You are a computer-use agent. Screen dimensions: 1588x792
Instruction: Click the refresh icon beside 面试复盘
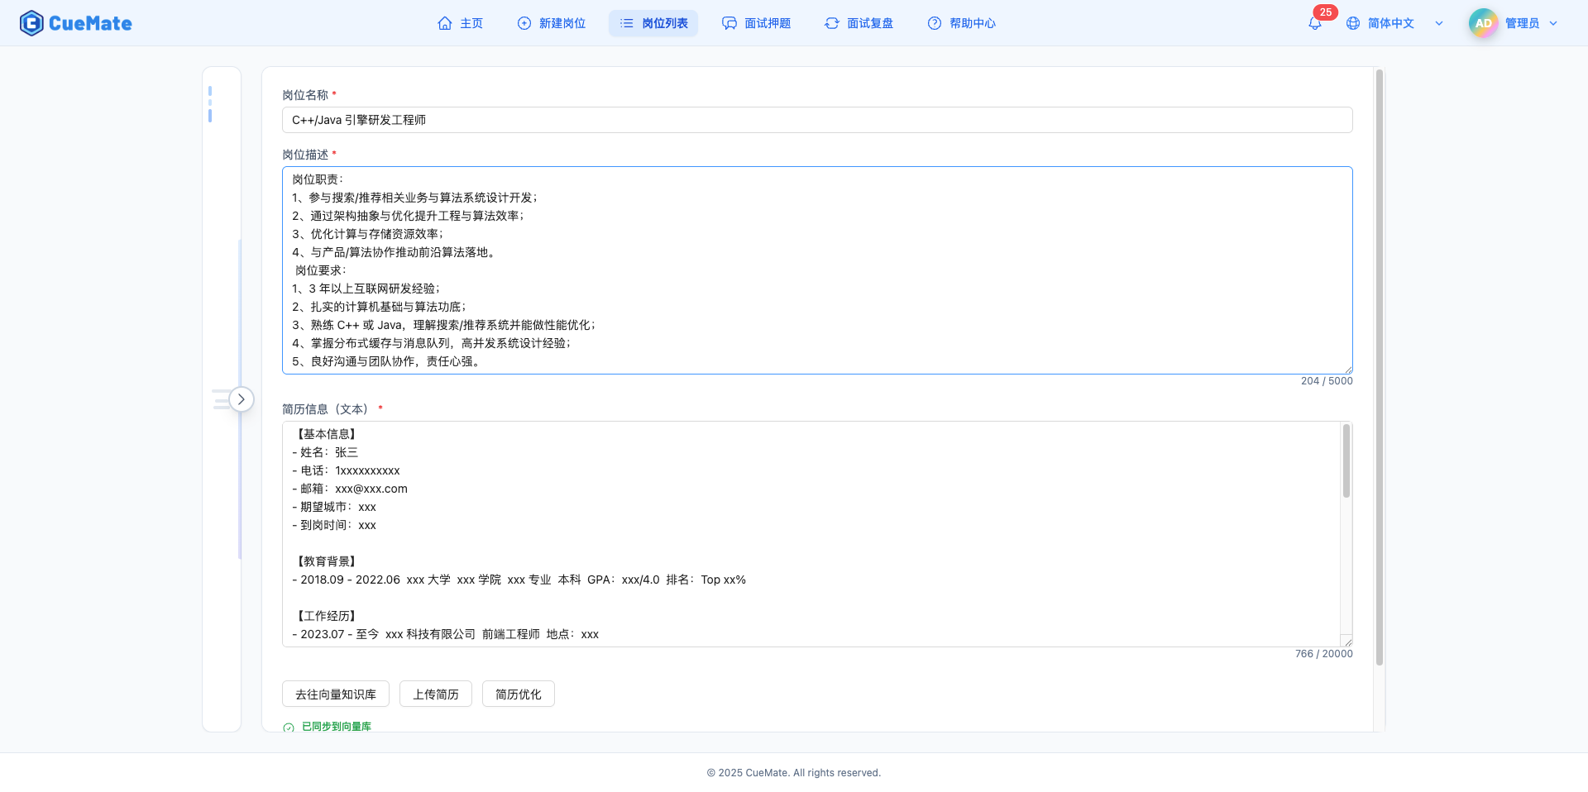[x=832, y=23]
